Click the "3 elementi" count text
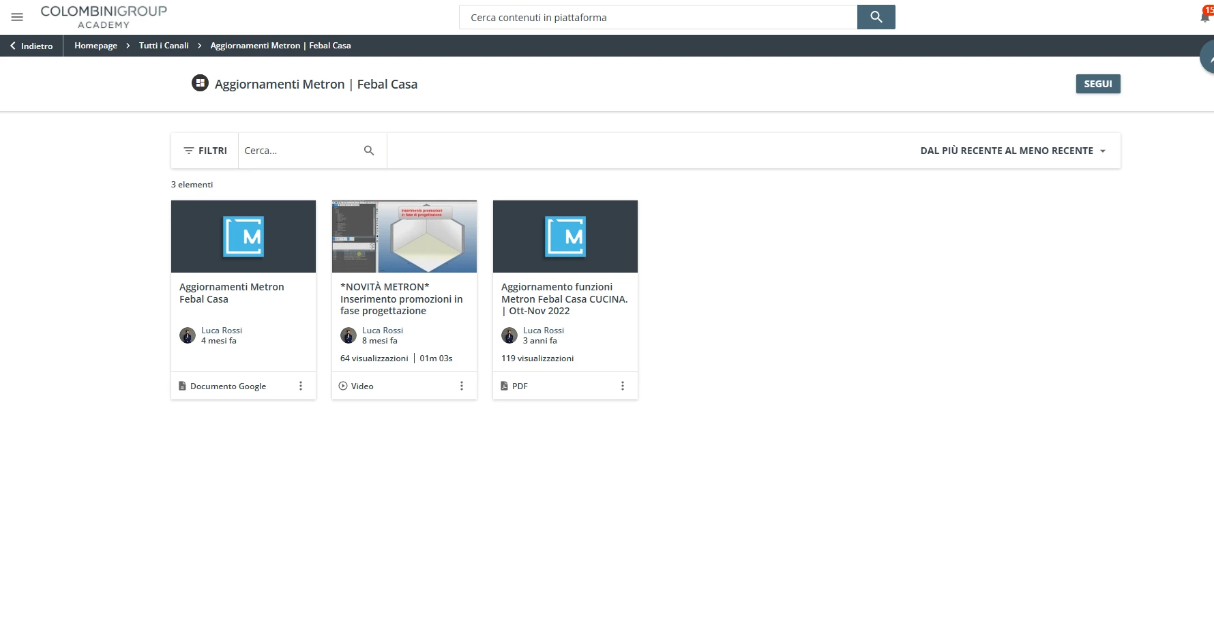Image resolution: width=1214 pixels, height=625 pixels. tap(192, 185)
